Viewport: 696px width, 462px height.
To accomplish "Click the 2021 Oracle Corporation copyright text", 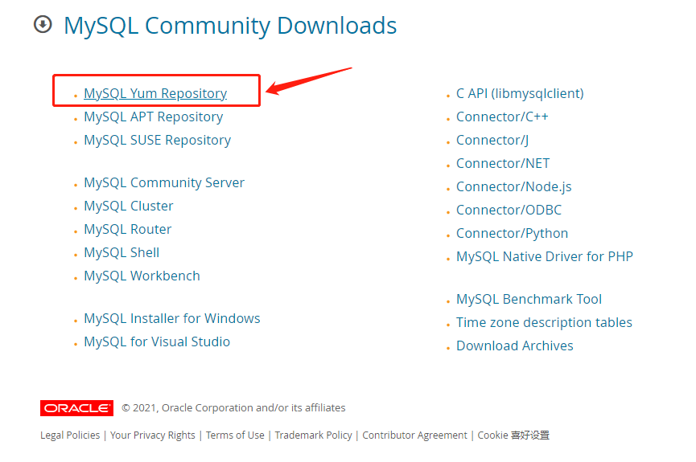I will click(233, 408).
